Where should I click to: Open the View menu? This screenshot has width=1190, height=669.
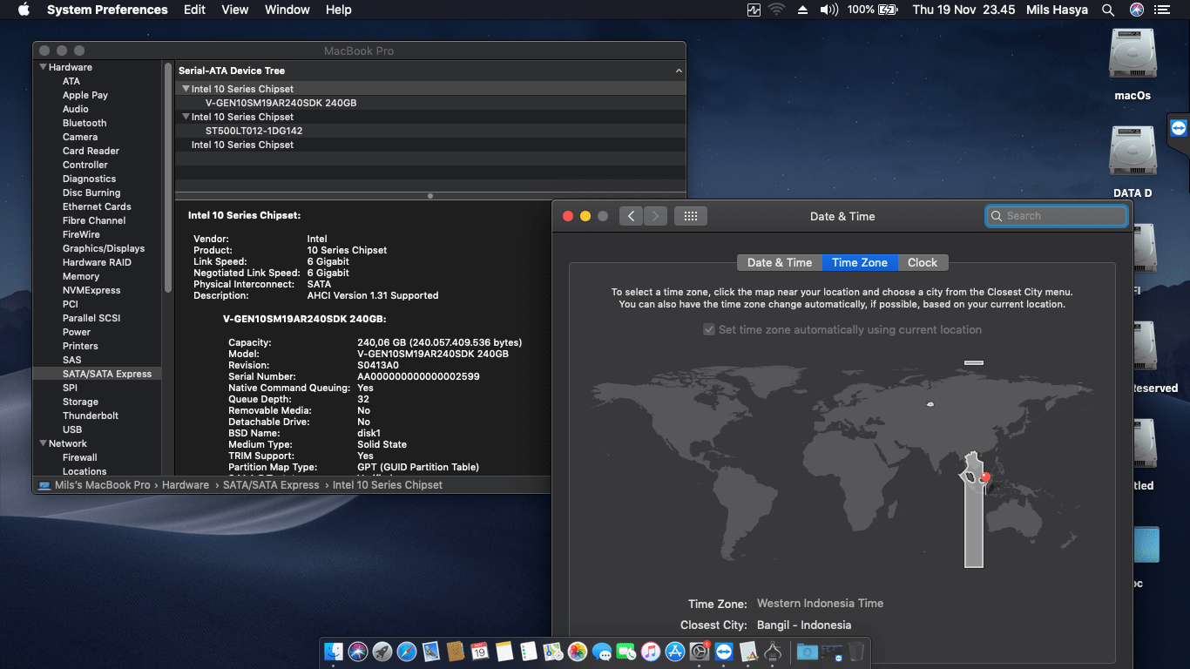tap(235, 10)
